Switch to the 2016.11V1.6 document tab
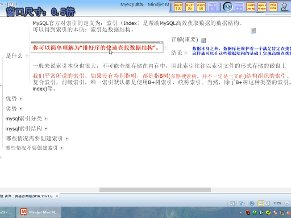This screenshot has height=218, width=291. pos(27,196)
